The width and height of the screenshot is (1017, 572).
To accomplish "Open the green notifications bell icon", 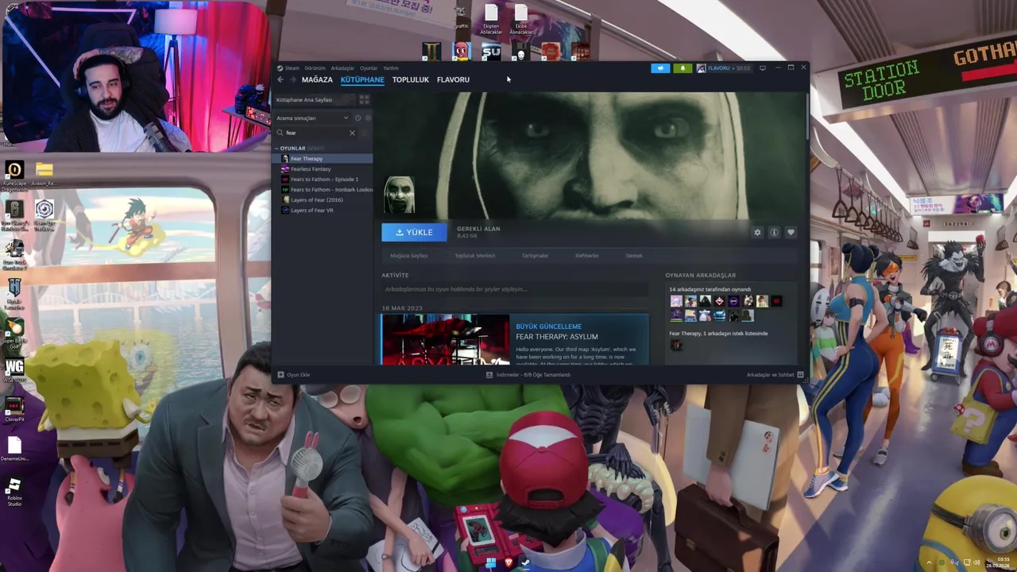I will click(x=683, y=68).
